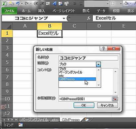Switch to the 校閲 ribbon tab
Image resolution: width=136 pixels, height=129 pixels.
(x=116, y=11)
